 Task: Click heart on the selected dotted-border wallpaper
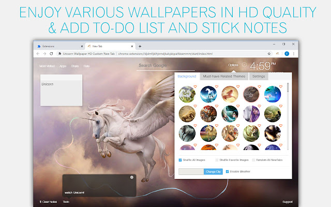pos(259,86)
